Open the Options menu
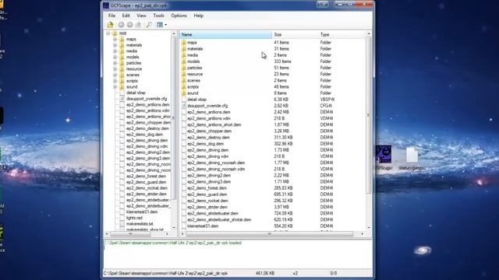The height and width of the screenshot is (280, 499). coord(179,16)
